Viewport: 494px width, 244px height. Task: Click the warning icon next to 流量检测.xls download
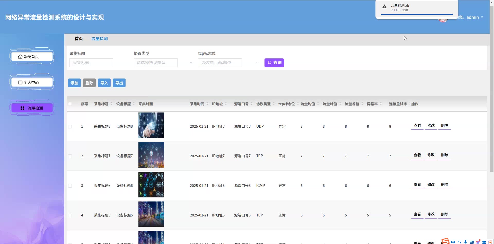(384, 7)
